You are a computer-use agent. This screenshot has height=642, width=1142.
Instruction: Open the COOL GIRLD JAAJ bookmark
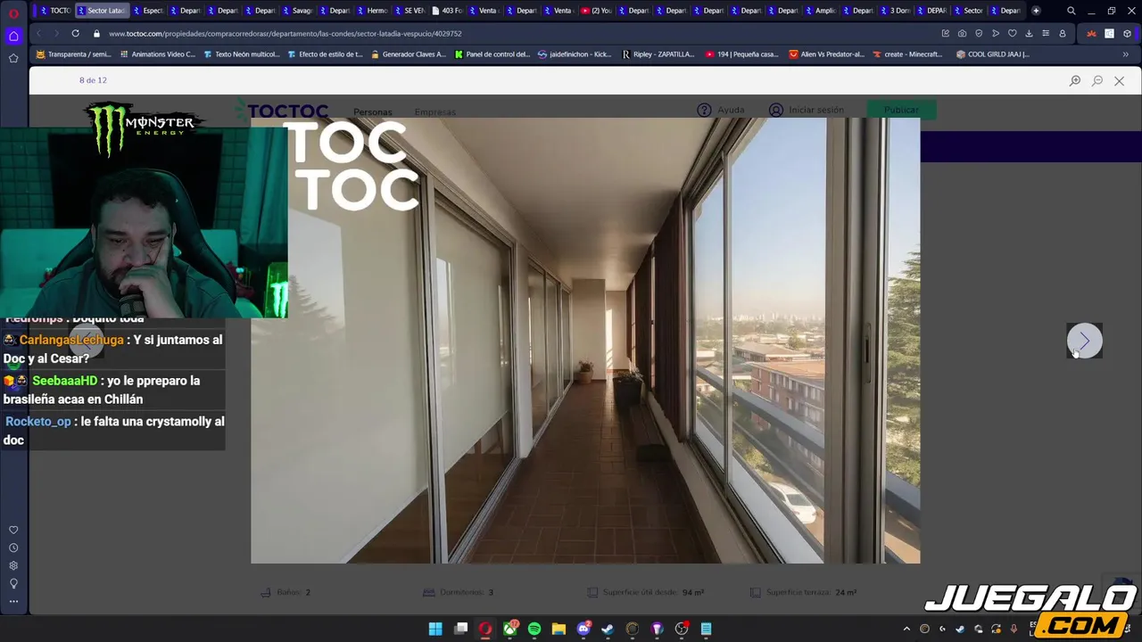tap(992, 54)
